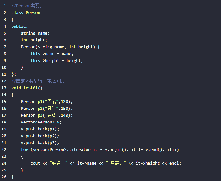Click the 'cout' output statement

pos(35,163)
